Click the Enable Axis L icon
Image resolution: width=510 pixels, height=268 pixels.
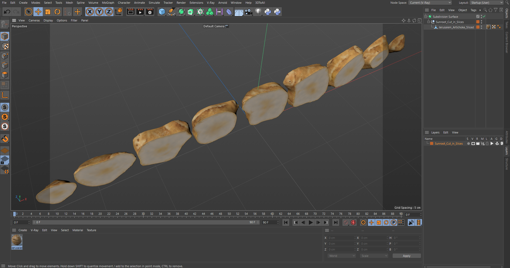point(5,95)
